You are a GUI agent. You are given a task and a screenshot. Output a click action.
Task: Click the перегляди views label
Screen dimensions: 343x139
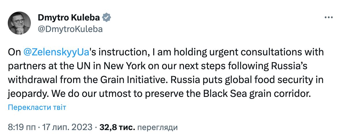[x=158, y=127]
